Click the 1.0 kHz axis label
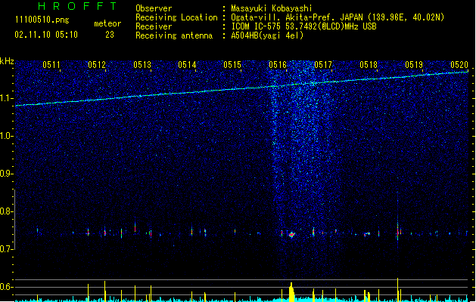 click(x=7, y=136)
